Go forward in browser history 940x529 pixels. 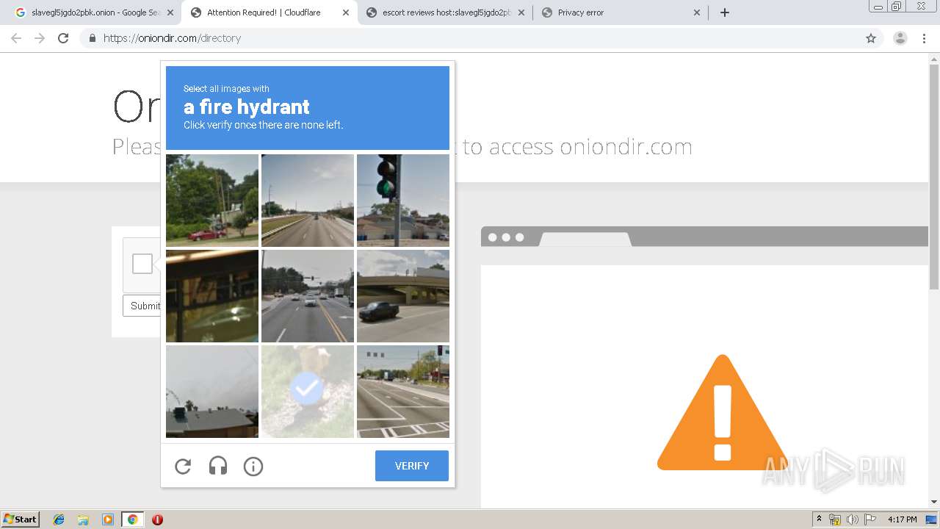pos(40,38)
